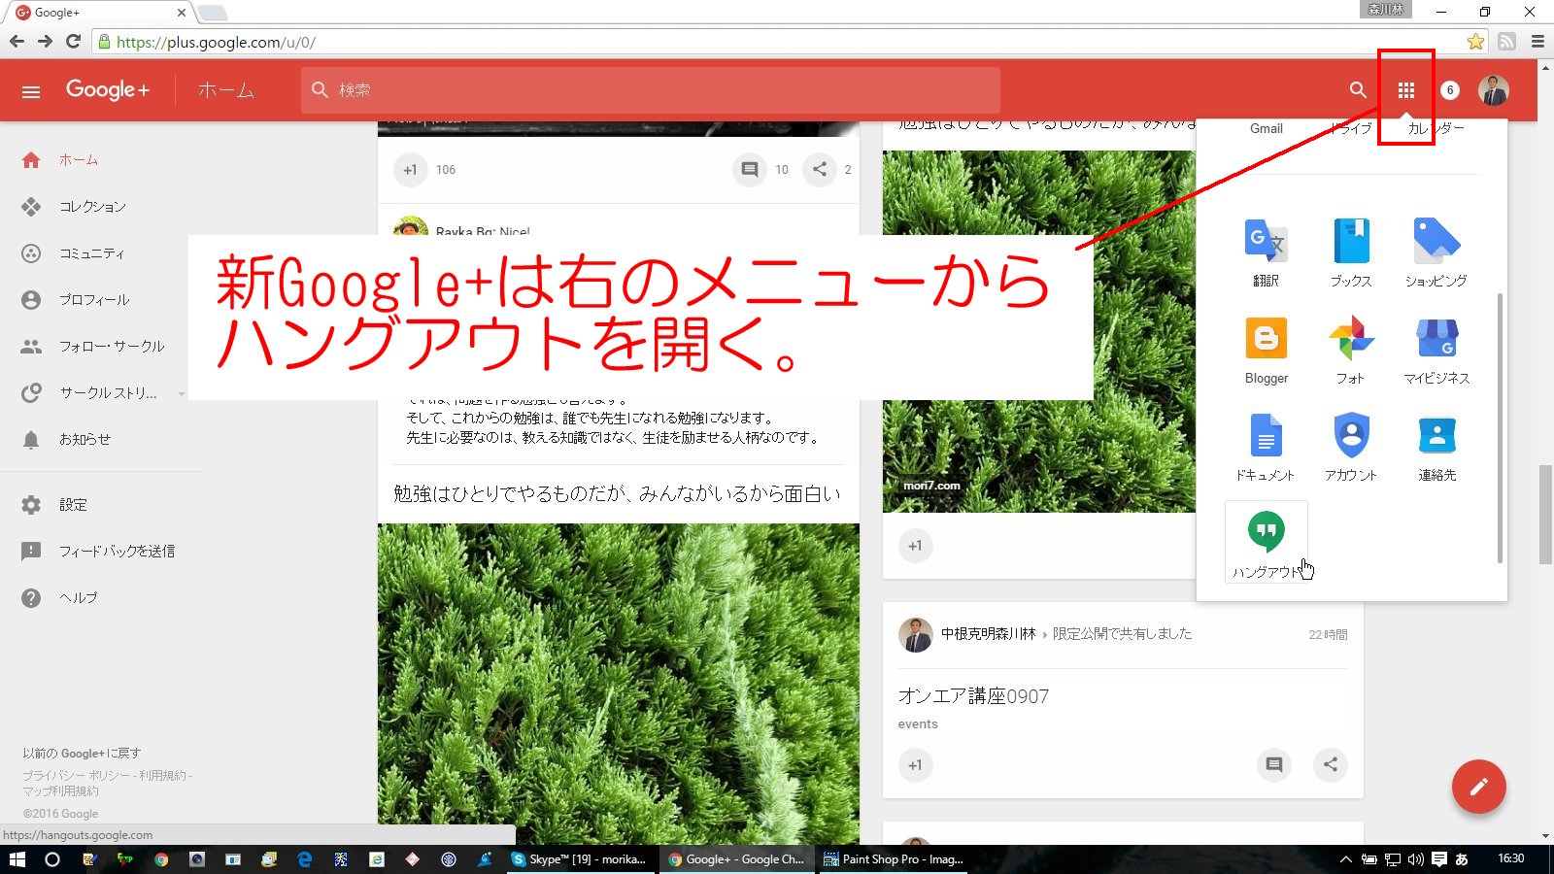Open Edge browser from taskbar
Viewport: 1554px width, 874px height.
pyautogui.click(x=304, y=859)
